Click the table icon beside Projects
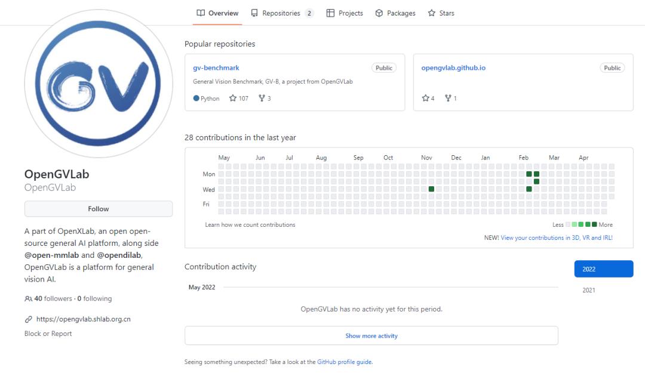The width and height of the screenshot is (645, 373). point(330,13)
